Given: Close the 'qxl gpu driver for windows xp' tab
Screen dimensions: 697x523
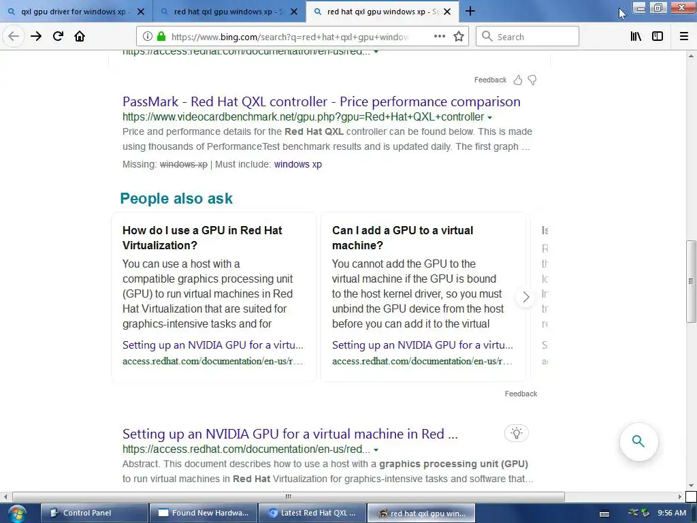Looking at the screenshot, I should (141, 12).
